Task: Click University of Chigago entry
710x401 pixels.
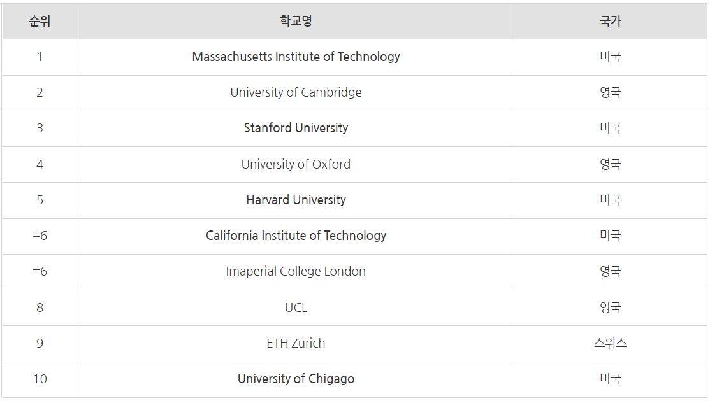Action: pos(296,379)
